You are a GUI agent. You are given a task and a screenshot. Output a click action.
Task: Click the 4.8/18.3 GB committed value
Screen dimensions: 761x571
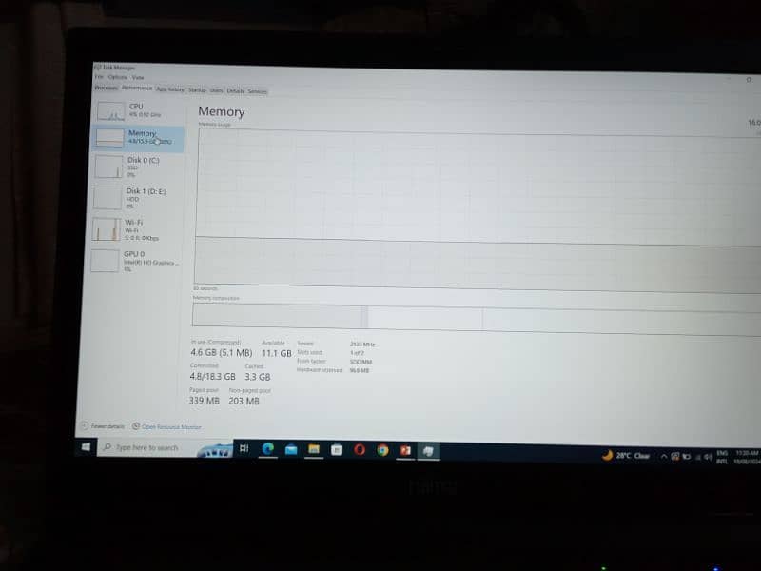(212, 376)
